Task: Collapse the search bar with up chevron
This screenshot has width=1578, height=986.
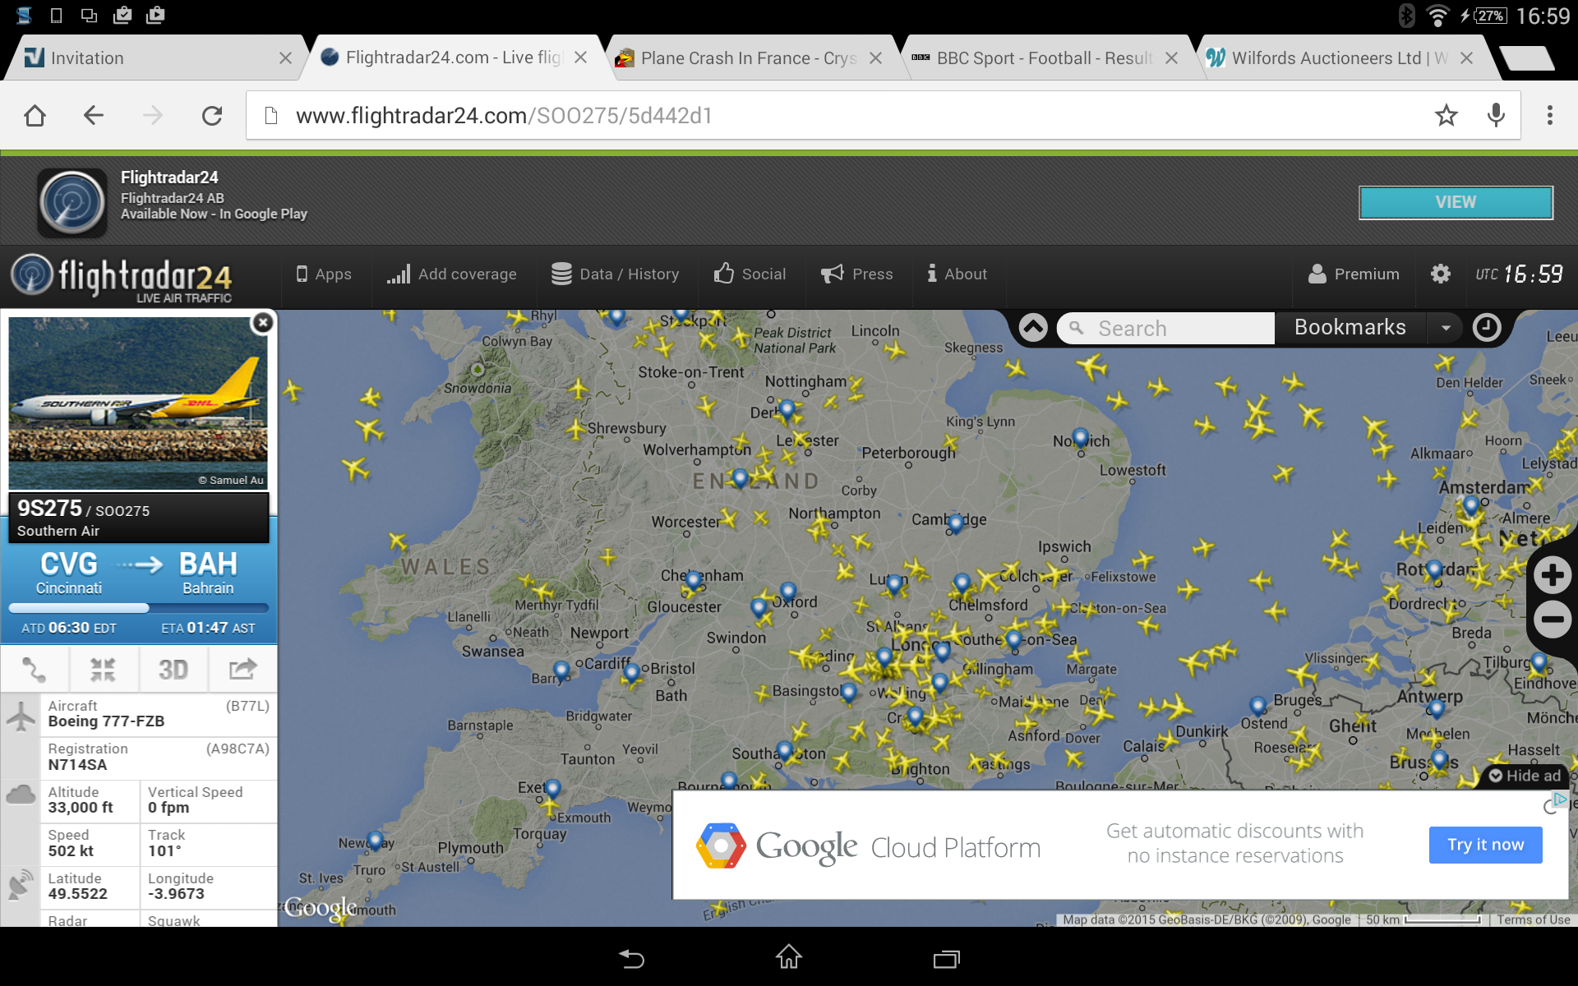Action: pos(1033,328)
